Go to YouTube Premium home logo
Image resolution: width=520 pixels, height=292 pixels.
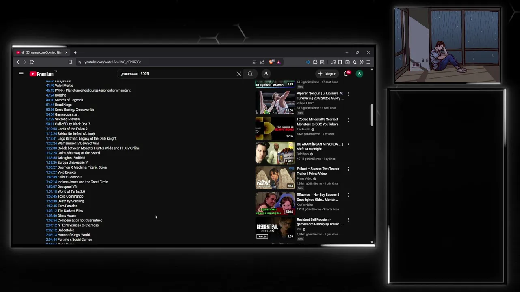tap(42, 74)
